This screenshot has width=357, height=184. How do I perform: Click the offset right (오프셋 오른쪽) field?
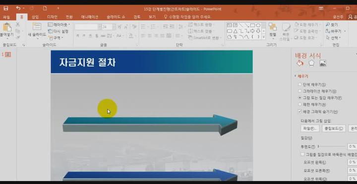pyautogui.click(x=352, y=170)
